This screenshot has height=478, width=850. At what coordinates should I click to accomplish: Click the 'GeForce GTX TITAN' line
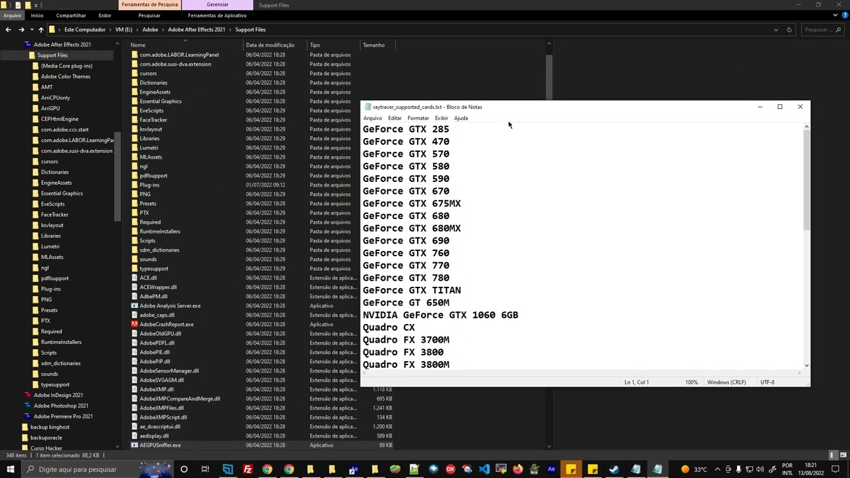click(412, 290)
